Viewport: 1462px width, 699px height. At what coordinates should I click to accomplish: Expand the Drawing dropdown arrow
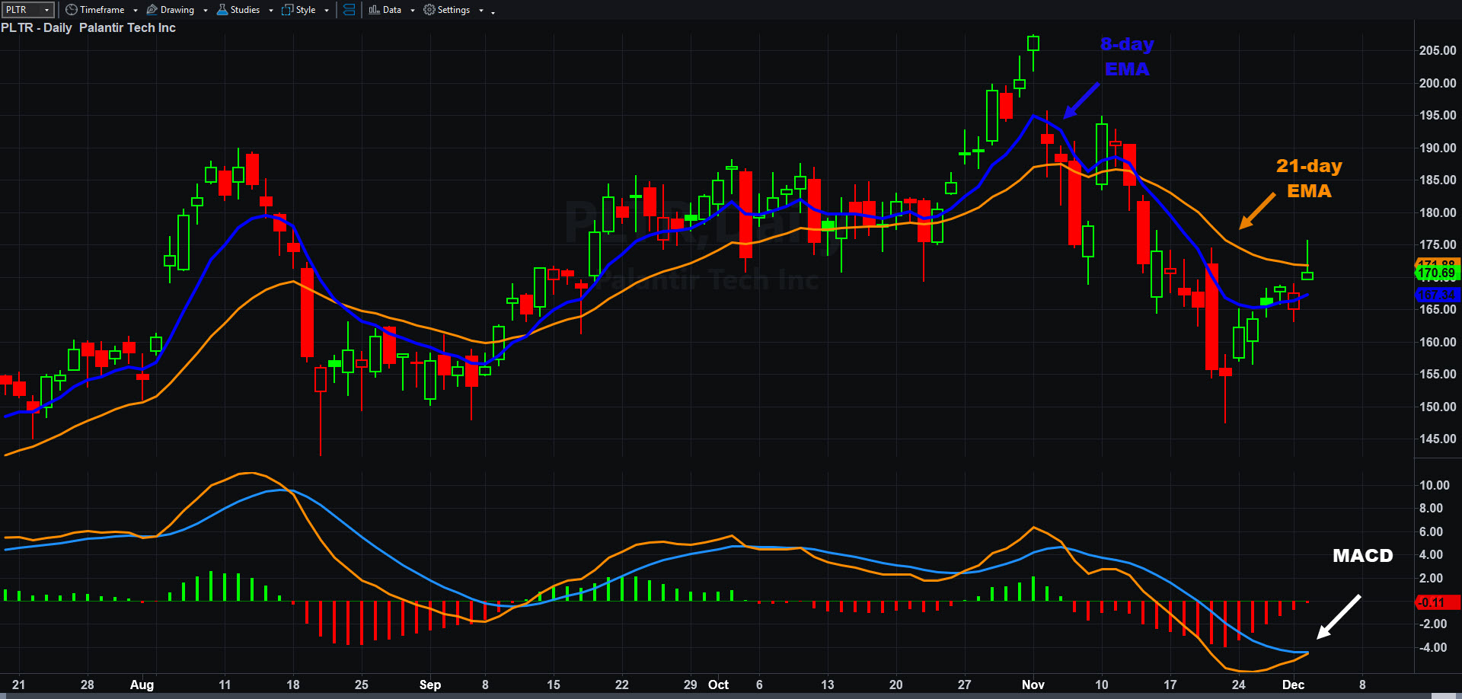point(206,11)
